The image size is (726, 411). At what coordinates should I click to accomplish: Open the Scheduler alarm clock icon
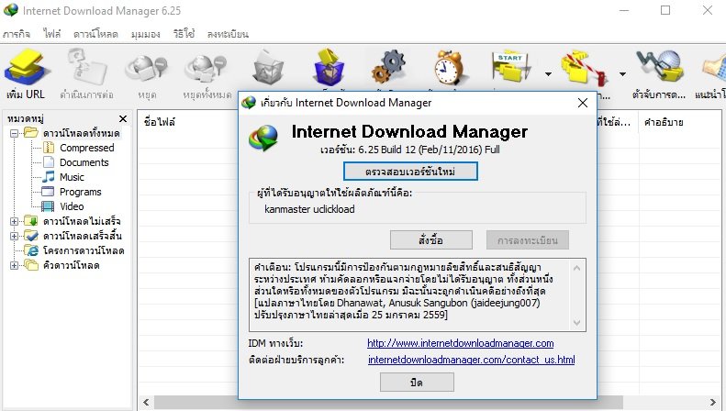tap(449, 68)
